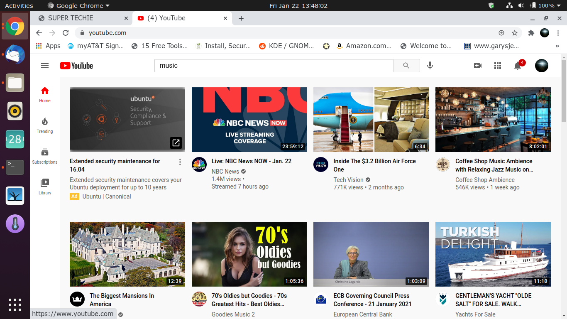This screenshot has height=319, width=567.
Task: Click the Coffee Shop Ambience channel avatar
Action: pyautogui.click(x=443, y=164)
